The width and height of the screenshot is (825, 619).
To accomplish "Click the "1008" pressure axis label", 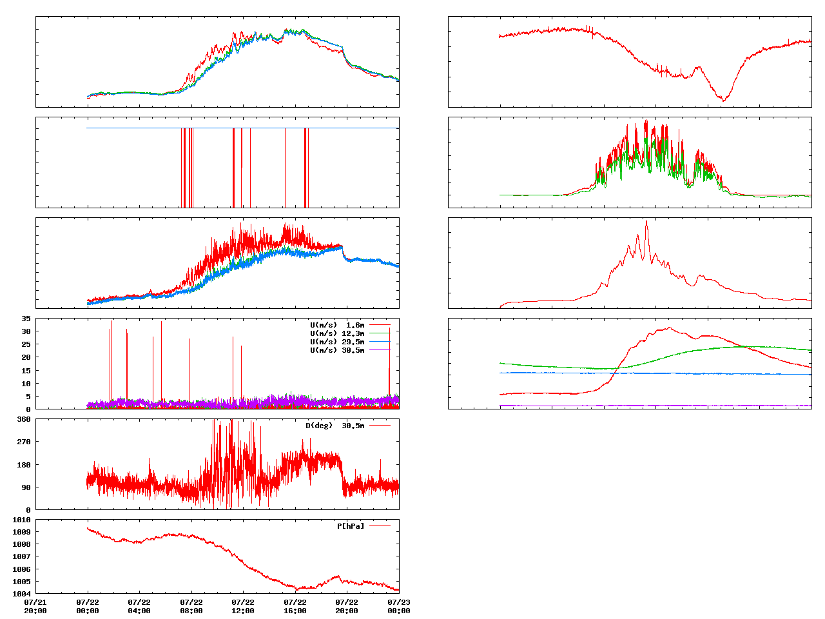I will pos(21,544).
